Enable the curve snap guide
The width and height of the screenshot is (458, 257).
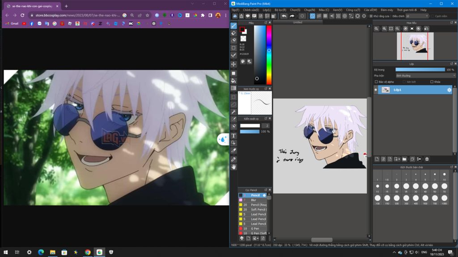[351, 16]
